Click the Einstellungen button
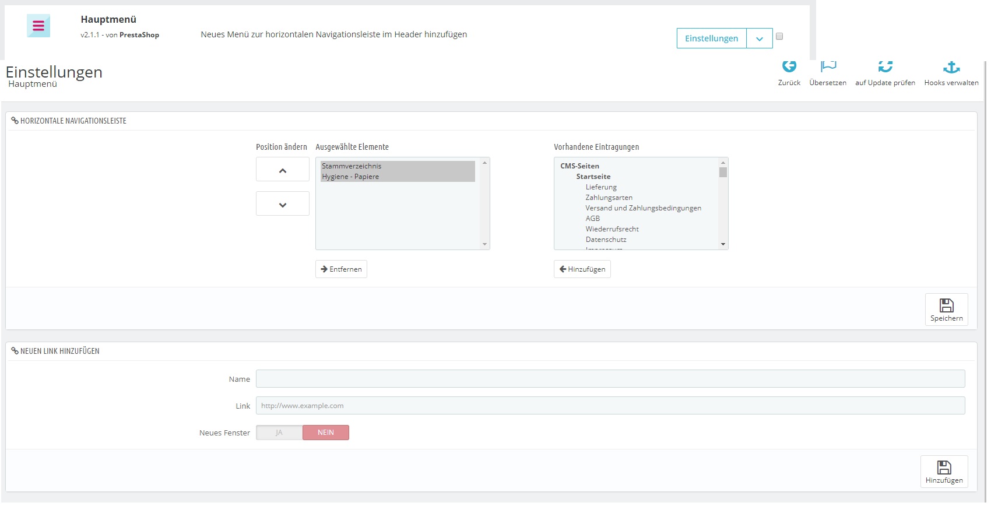 click(711, 38)
